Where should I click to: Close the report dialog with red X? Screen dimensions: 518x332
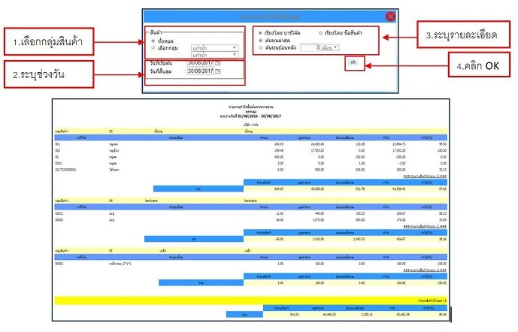point(390,17)
